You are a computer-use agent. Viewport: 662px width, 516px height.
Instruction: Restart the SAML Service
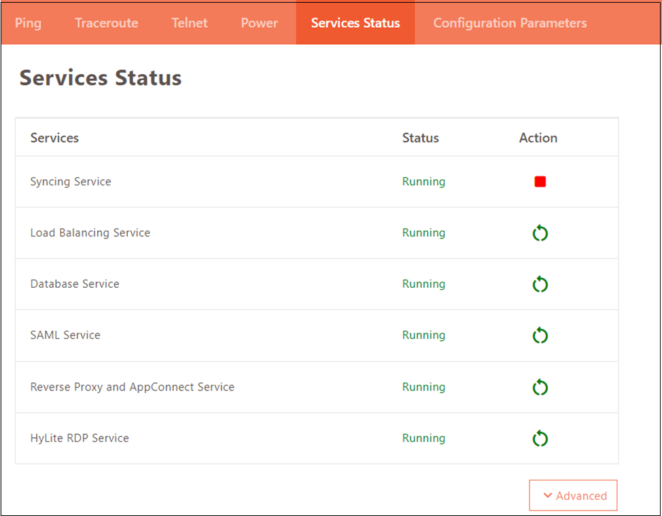tap(540, 335)
